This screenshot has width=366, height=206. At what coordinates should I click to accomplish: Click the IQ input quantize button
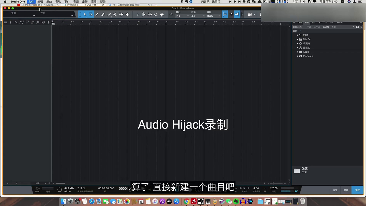(x=171, y=14)
